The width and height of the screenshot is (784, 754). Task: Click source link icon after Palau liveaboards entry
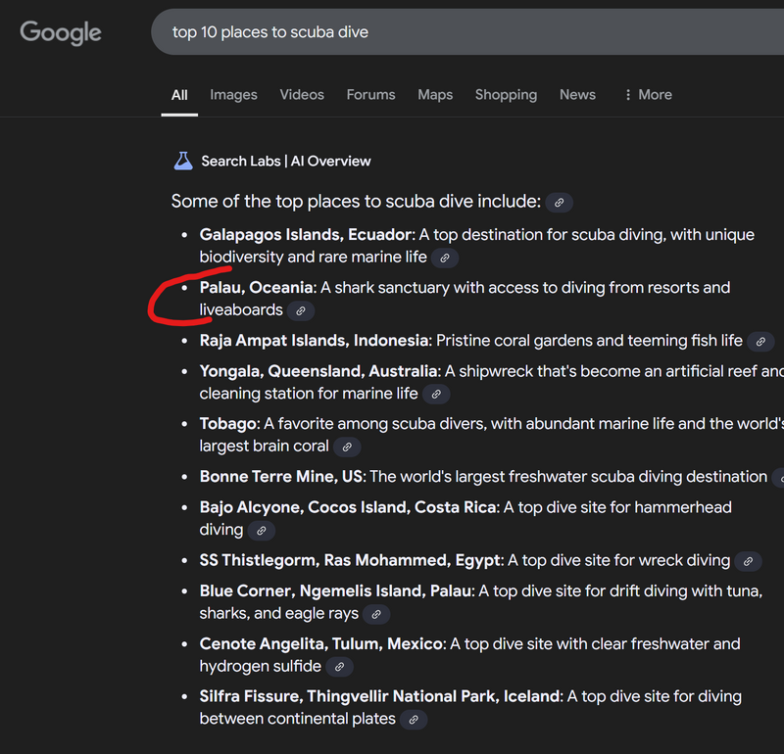301,310
